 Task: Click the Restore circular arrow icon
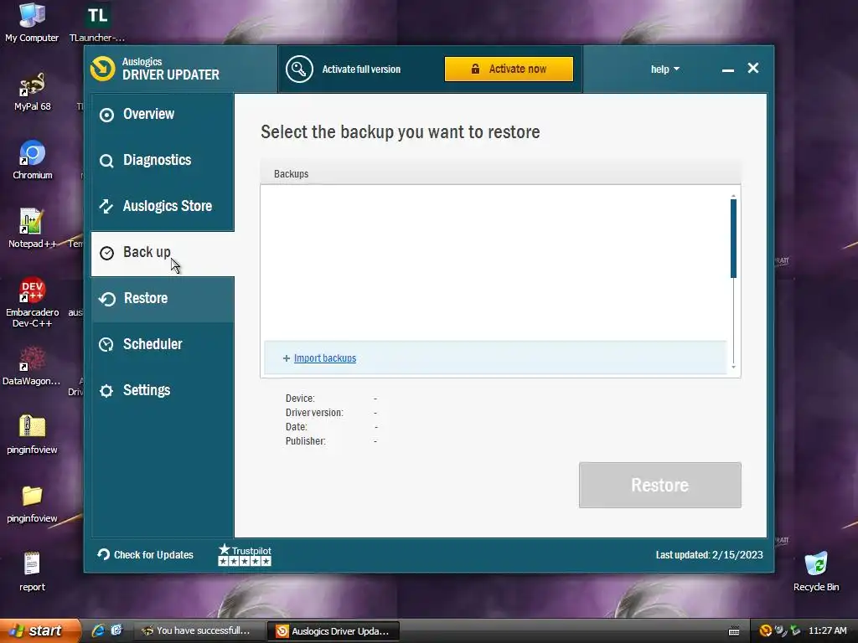[107, 299]
